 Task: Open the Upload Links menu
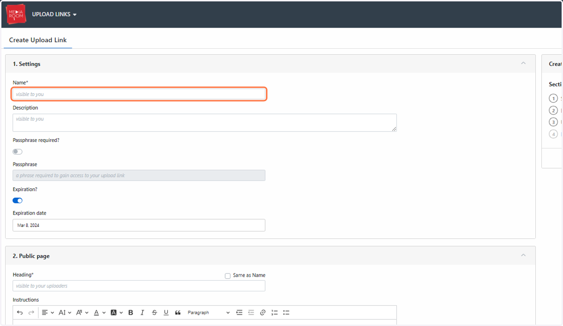[54, 15]
